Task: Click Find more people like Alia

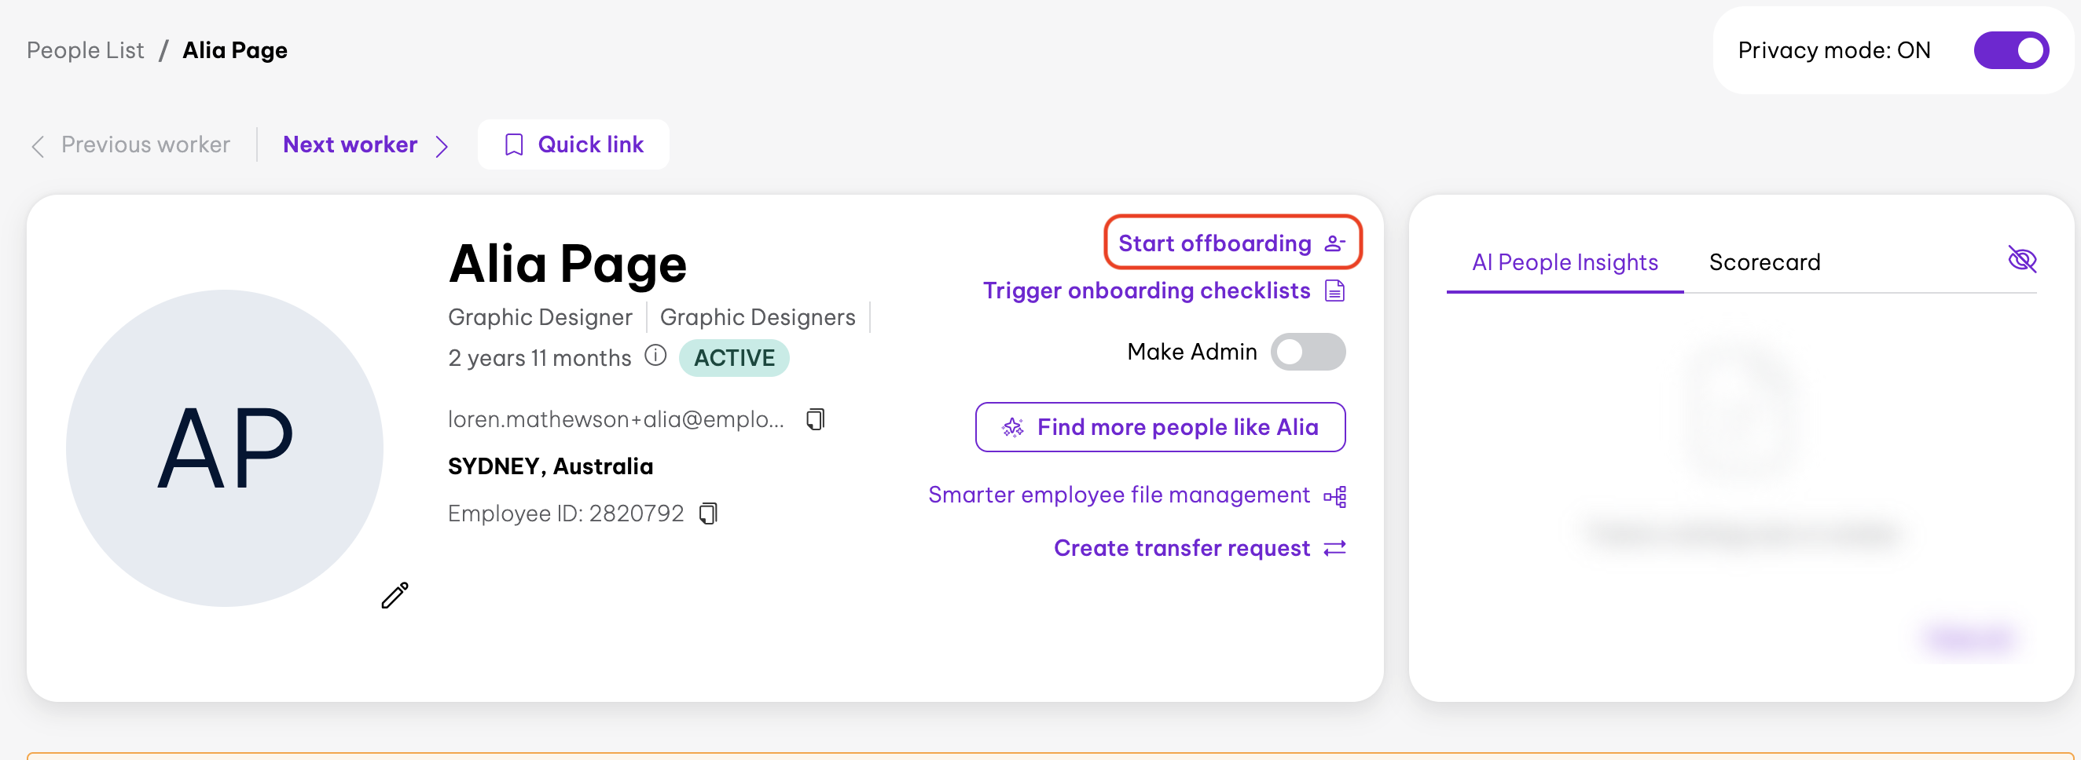Action: (1160, 427)
